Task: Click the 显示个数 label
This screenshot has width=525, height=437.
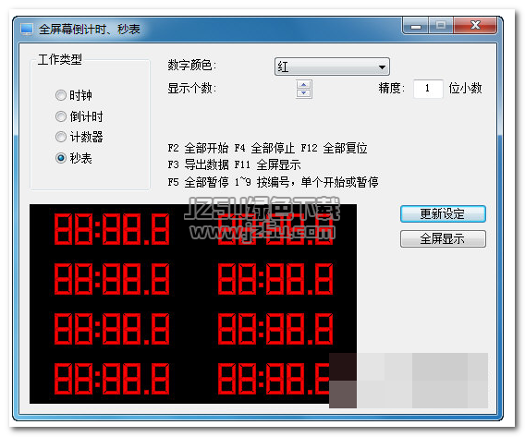Action: click(x=192, y=89)
